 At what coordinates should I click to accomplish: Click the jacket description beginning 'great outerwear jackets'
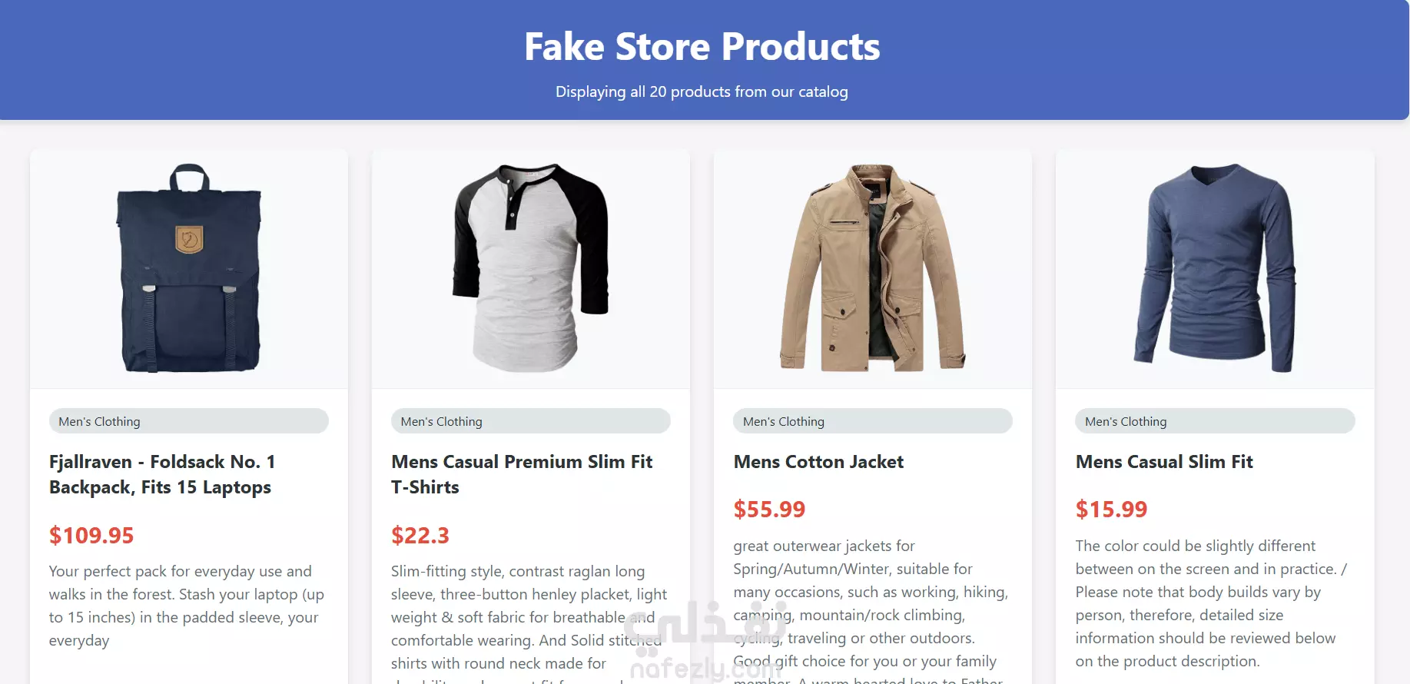(x=871, y=609)
